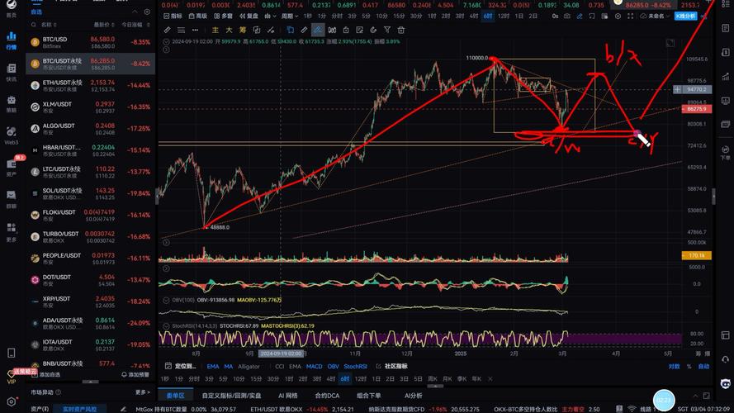This screenshot has height=413, width=734.
Task: Switch to the AI 网格 tab
Action: pos(288,396)
